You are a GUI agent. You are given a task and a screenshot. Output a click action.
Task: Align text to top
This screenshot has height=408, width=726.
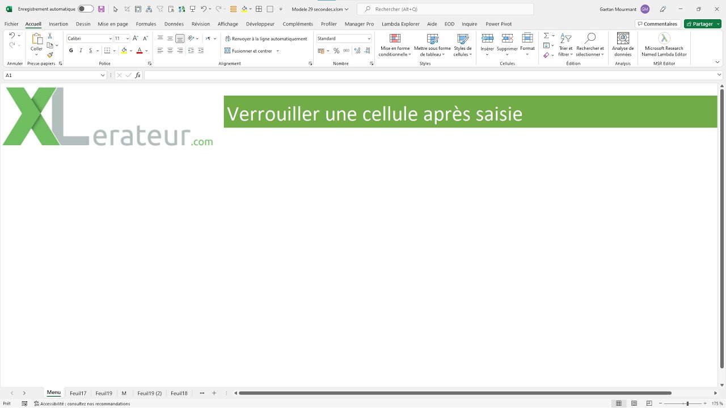click(160, 39)
